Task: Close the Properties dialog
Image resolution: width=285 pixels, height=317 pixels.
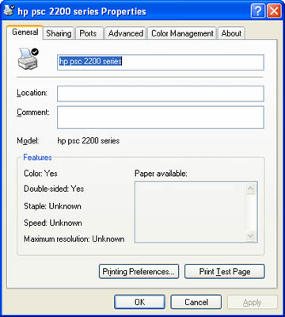Action: pos(274,12)
